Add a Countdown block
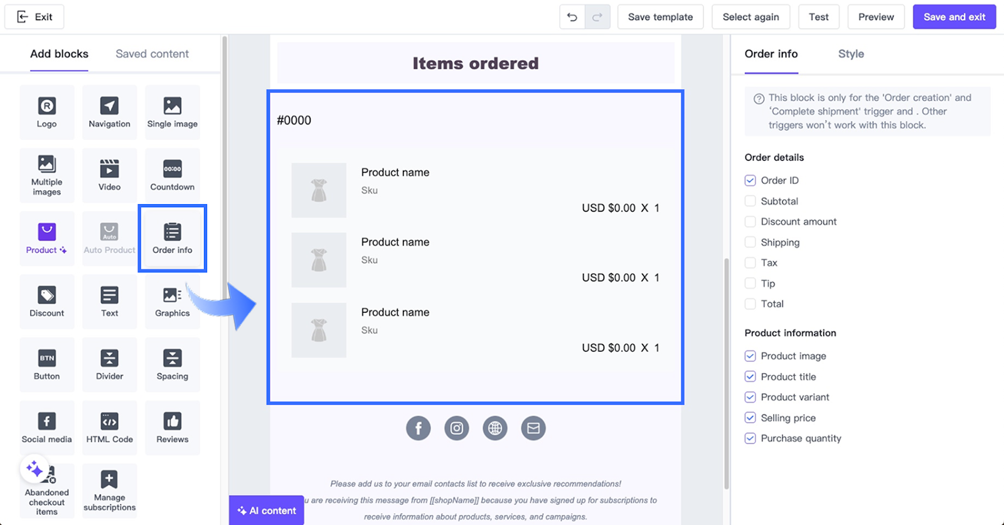 [x=172, y=175]
